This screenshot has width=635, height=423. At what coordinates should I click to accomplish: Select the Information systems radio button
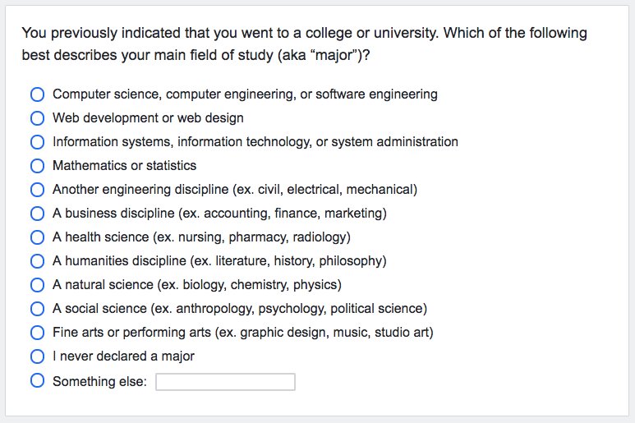pos(37,142)
